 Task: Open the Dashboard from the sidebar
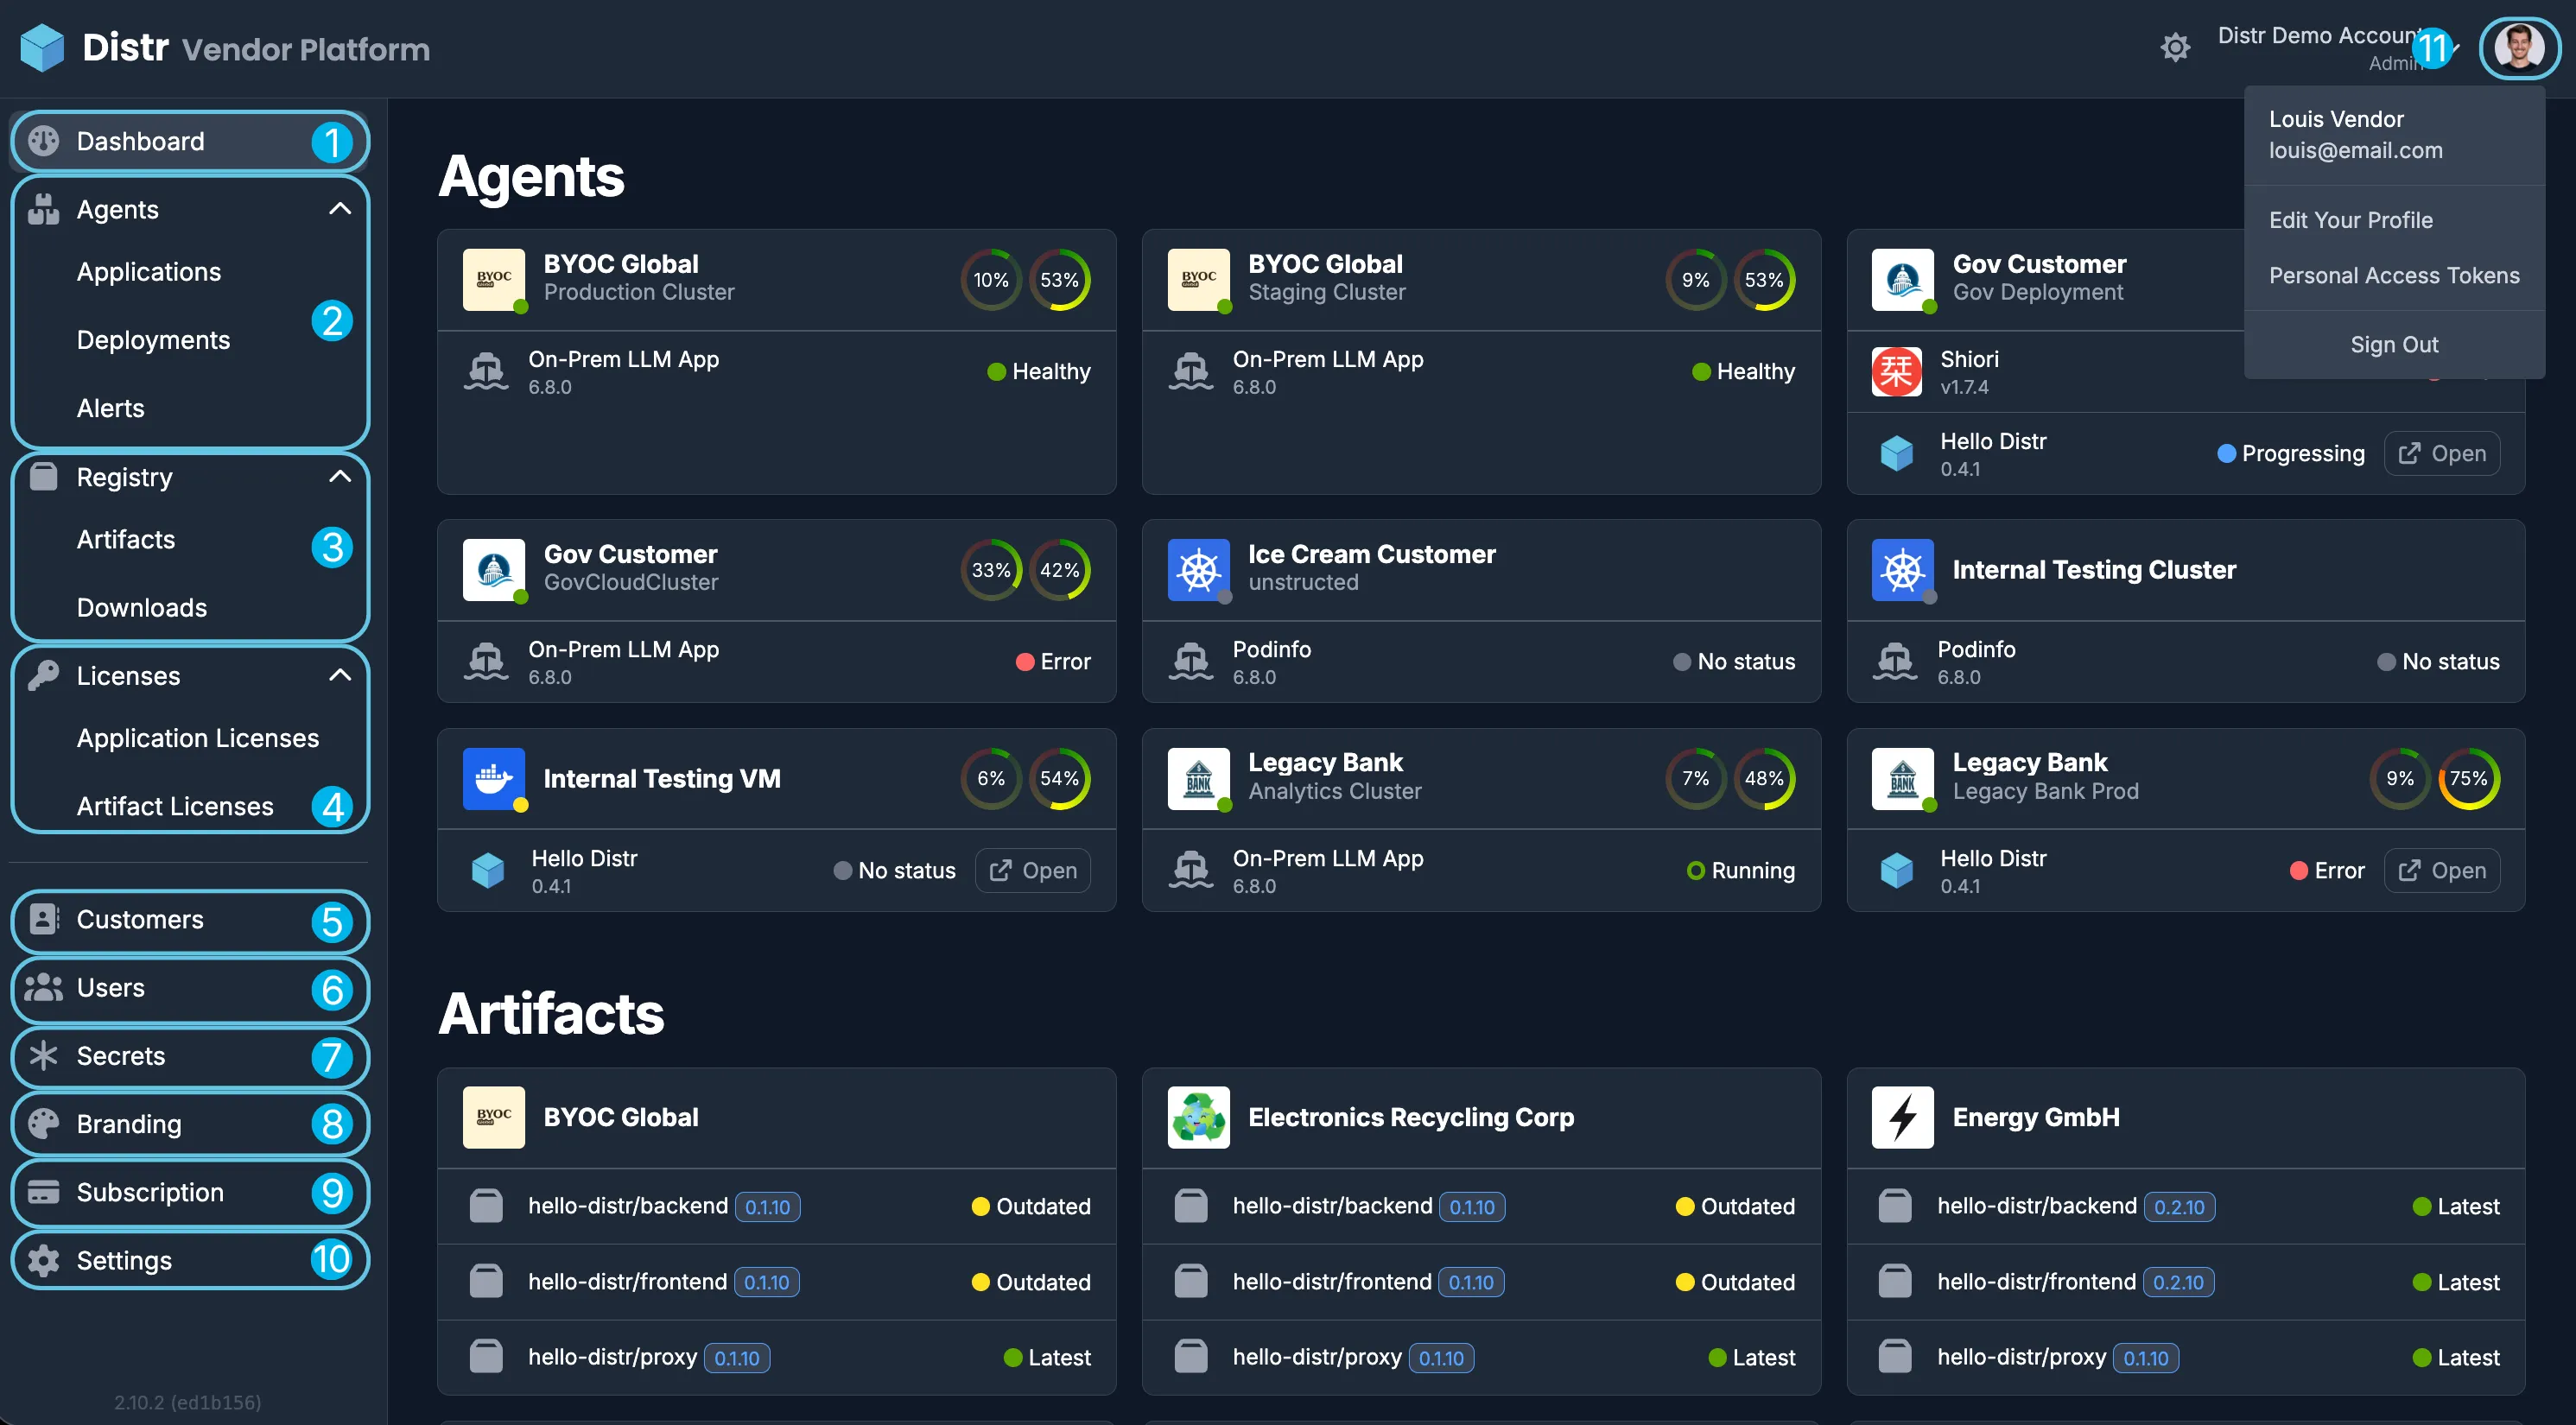point(139,141)
